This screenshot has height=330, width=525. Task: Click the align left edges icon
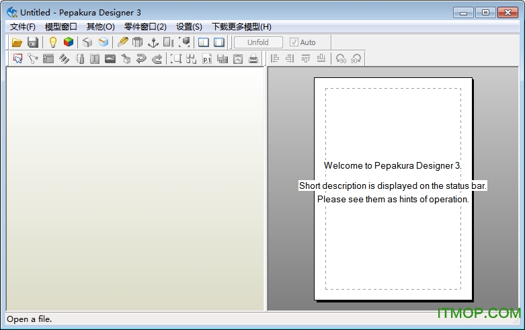(x=274, y=59)
